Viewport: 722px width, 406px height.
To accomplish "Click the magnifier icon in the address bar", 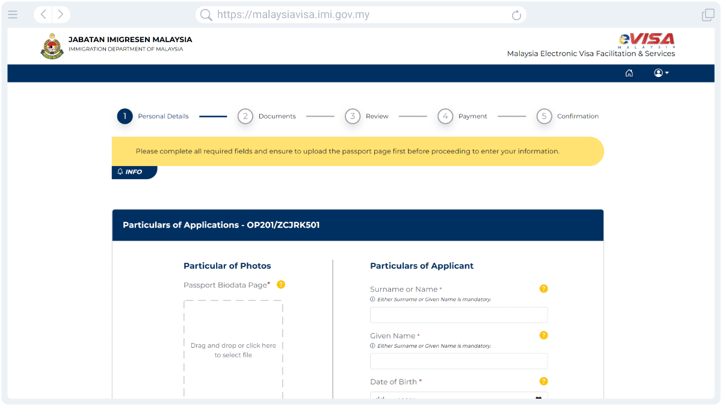I will [205, 14].
